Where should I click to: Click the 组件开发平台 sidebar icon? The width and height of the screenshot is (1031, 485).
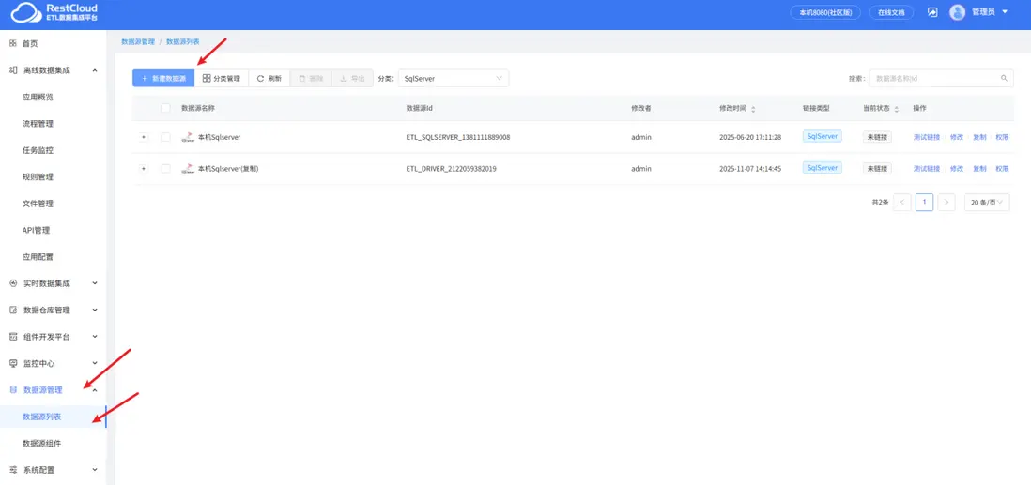(13, 337)
